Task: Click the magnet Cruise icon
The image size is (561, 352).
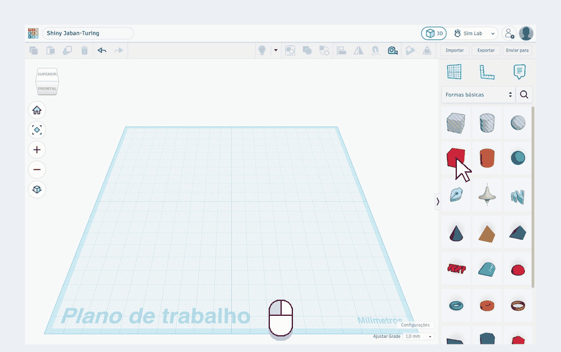Action: (375, 50)
